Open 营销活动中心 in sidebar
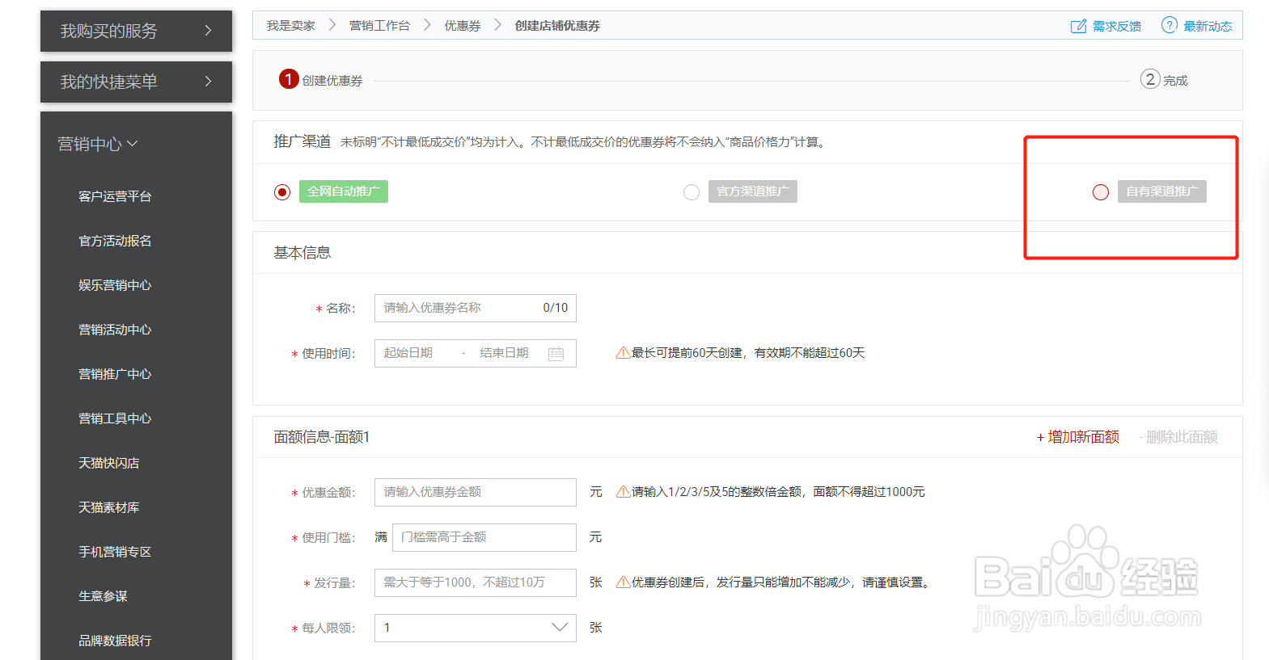Image resolution: width=1269 pixels, height=660 pixels. click(115, 330)
